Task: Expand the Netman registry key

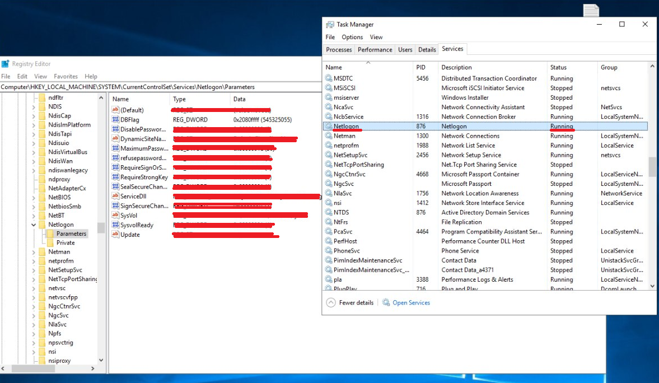Action: point(33,252)
